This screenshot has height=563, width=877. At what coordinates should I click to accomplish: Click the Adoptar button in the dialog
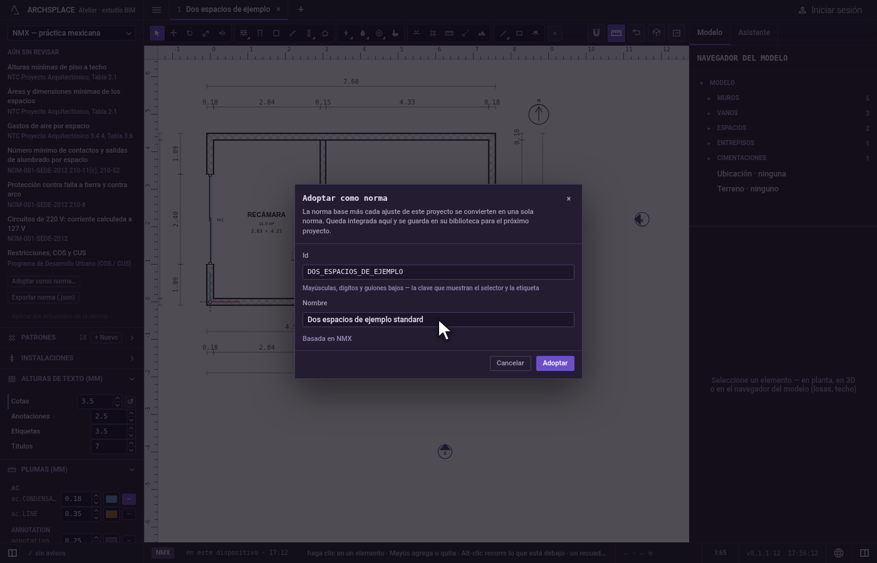[x=555, y=363]
